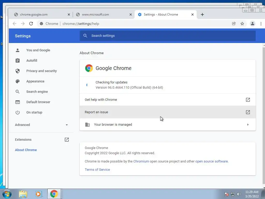265x199 pixels.
Task: Click the external-link icon next to Extensions
Action: [67, 140]
